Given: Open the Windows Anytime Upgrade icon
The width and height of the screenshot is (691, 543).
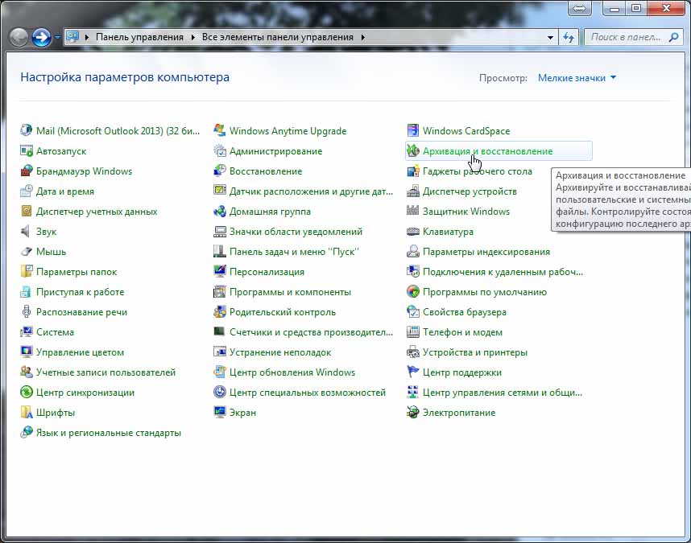Looking at the screenshot, I should [220, 130].
